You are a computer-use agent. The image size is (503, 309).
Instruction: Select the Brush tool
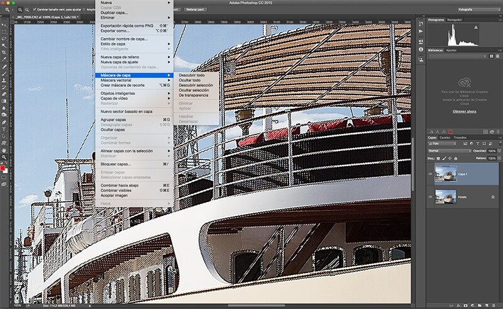click(x=4, y=74)
